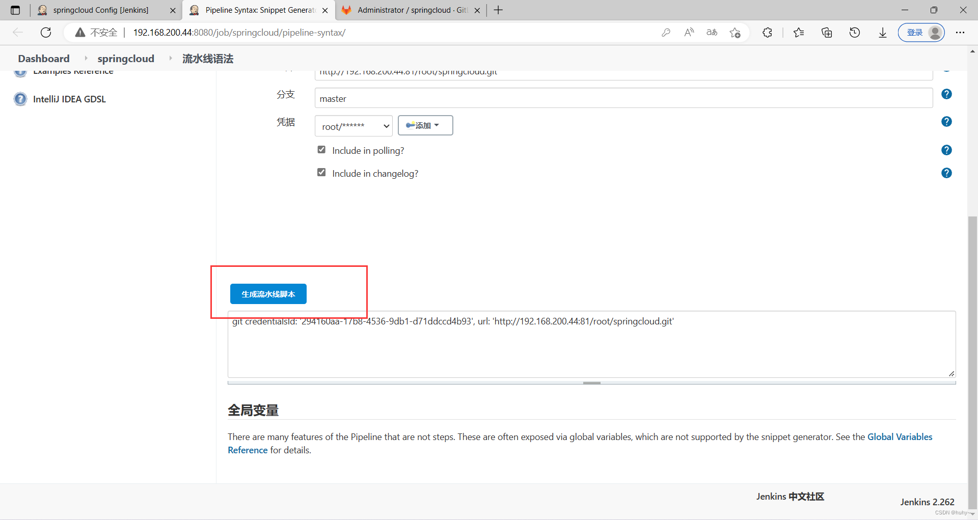978x520 pixels.
Task: Open a new browser tab
Action: coord(498,10)
